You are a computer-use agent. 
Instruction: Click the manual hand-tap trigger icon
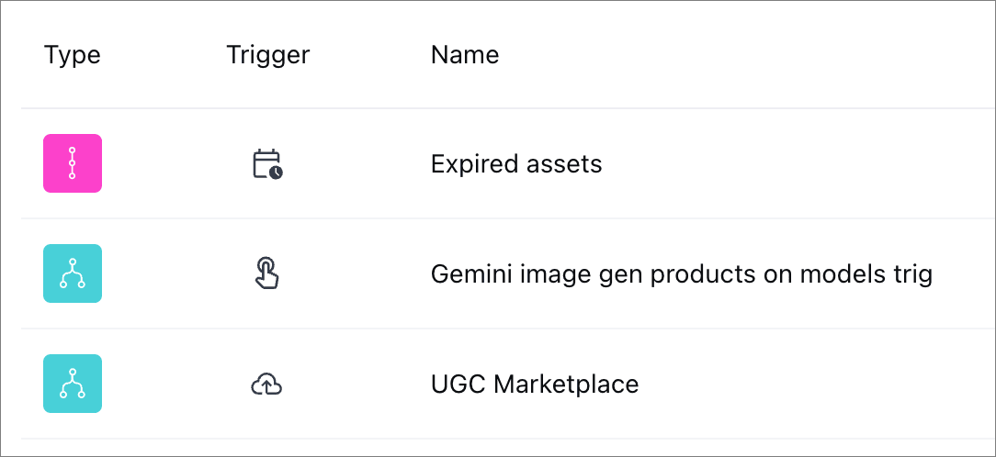267,273
